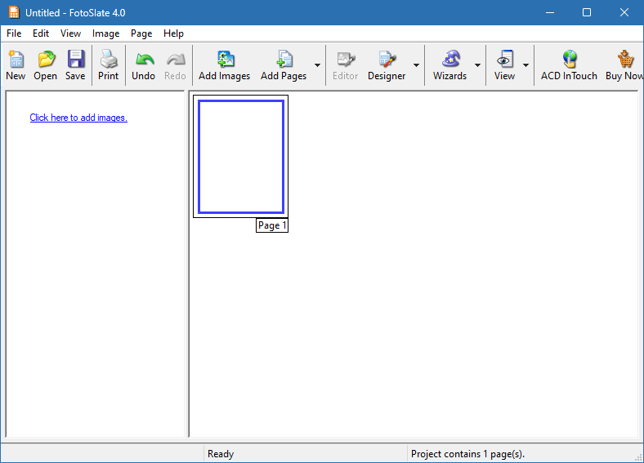
Task: Open the Image menu
Action: point(106,33)
